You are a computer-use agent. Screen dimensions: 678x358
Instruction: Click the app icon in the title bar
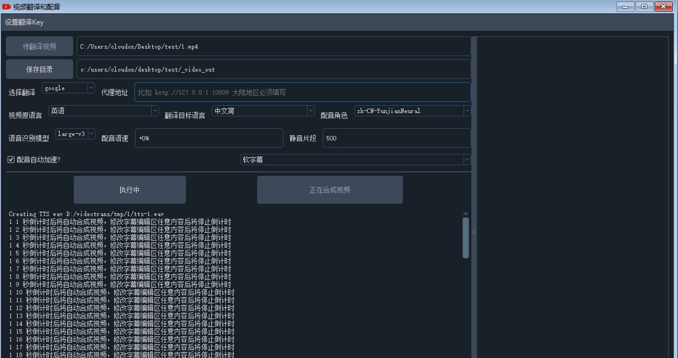pos(8,7)
